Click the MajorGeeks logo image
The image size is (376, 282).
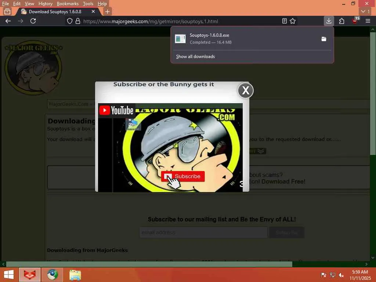pos(33,68)
